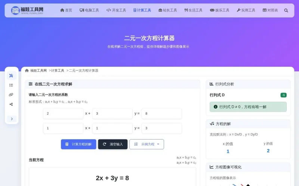
Task: Click the c₂ constant field containing 3
Action: click(162, 128)
